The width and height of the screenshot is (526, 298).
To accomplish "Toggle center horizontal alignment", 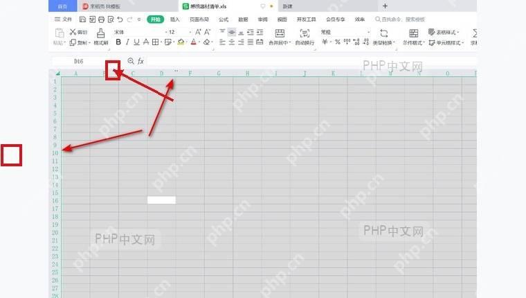I will [231, 42].
